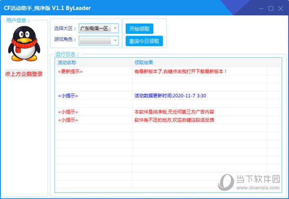Screen dimensions: 289x199
Task: Click the 软件有不足的地方 feedback message
Action: (174, 120)
